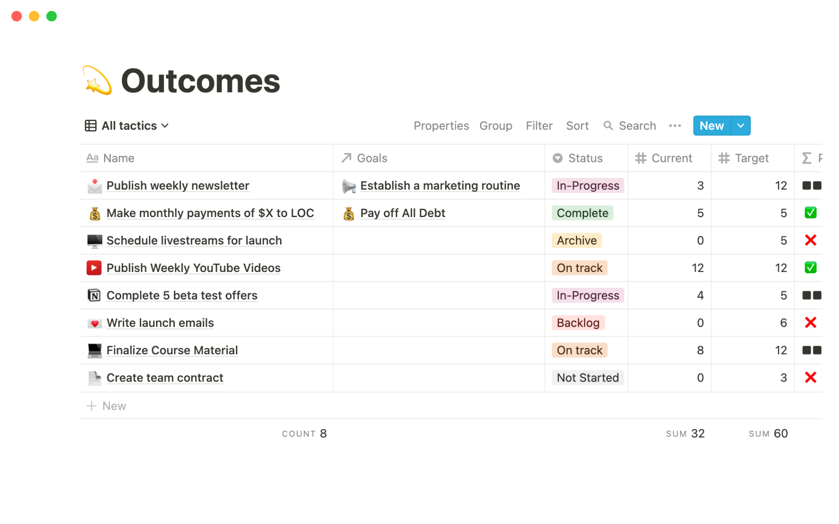Viewport: 839px width, 524px height.
Task: Click the green checkmark on Pay off All Debt row
Action: coord(811,213)
